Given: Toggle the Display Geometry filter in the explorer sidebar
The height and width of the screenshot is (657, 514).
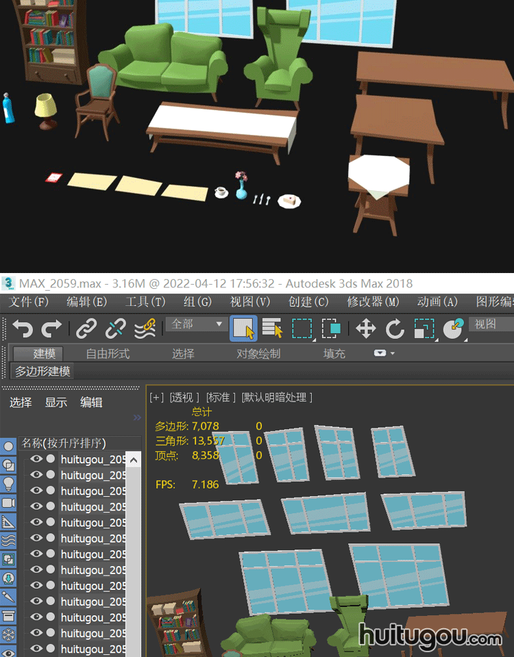Looking at the screenshot, I should click(8, 446).
